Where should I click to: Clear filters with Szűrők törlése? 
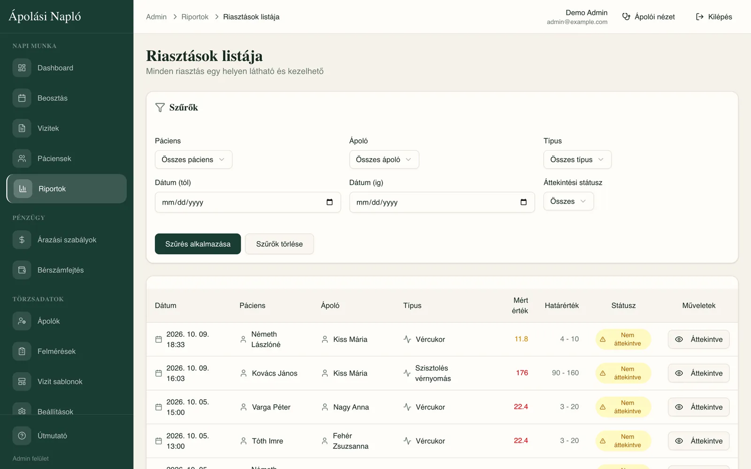pyautogui.click(x=279, y=244)
